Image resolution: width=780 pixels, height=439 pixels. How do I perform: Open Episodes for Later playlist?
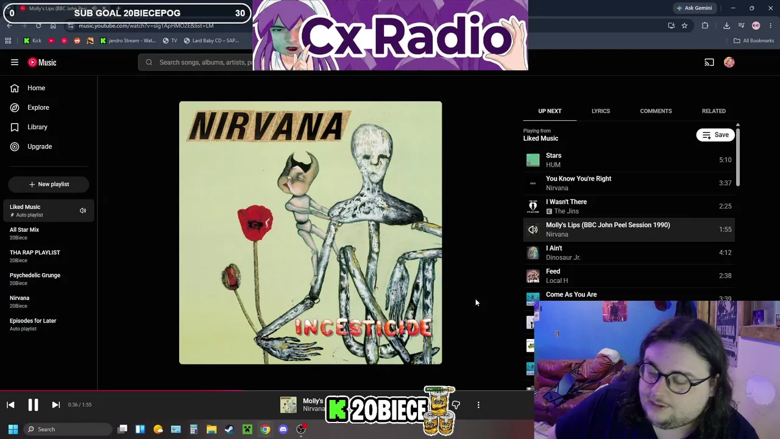[x=49, y=324]
